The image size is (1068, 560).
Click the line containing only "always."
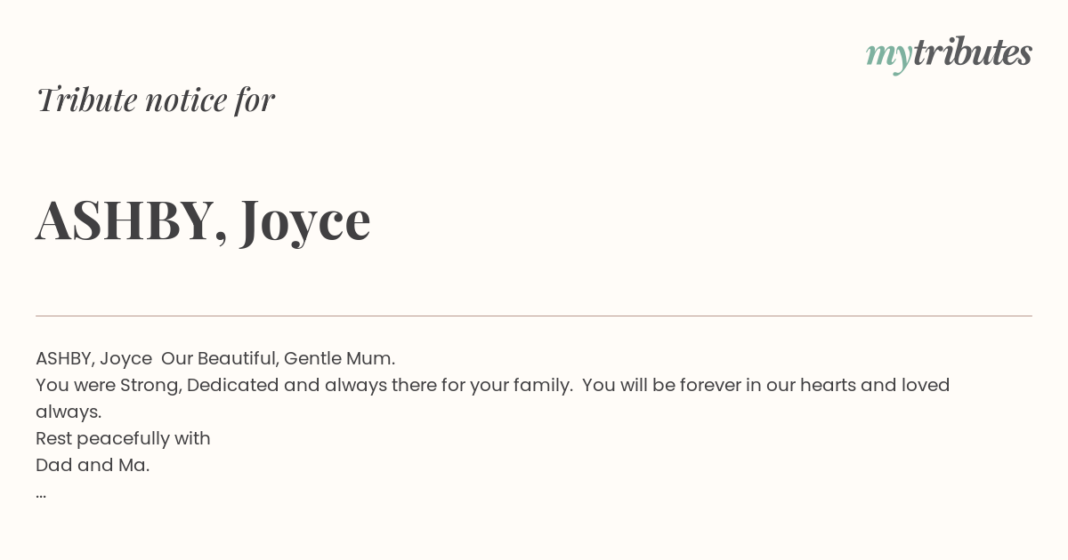69,412
